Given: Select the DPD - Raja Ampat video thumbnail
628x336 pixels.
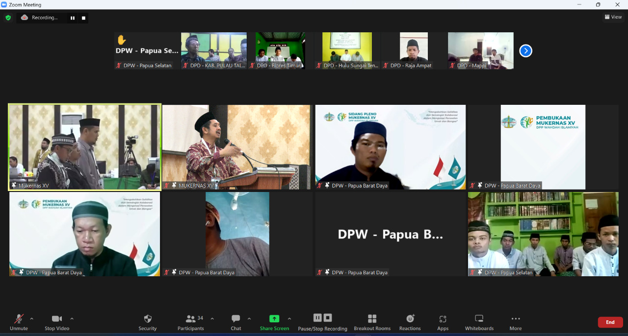Looking at the screenshot, I should tap(414, 51).
